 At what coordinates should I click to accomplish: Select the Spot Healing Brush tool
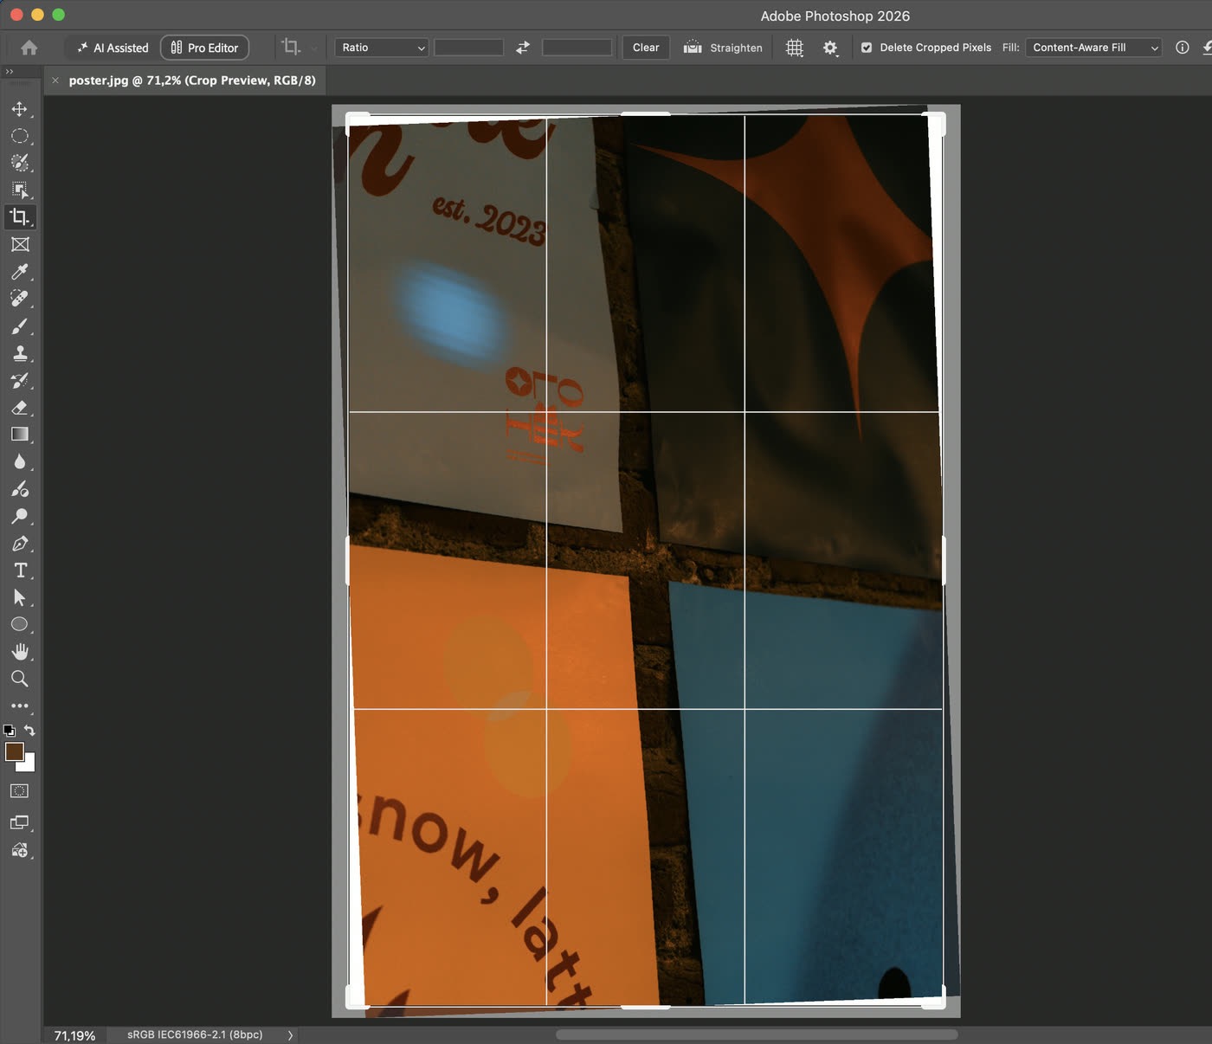(x=19, y=299)
